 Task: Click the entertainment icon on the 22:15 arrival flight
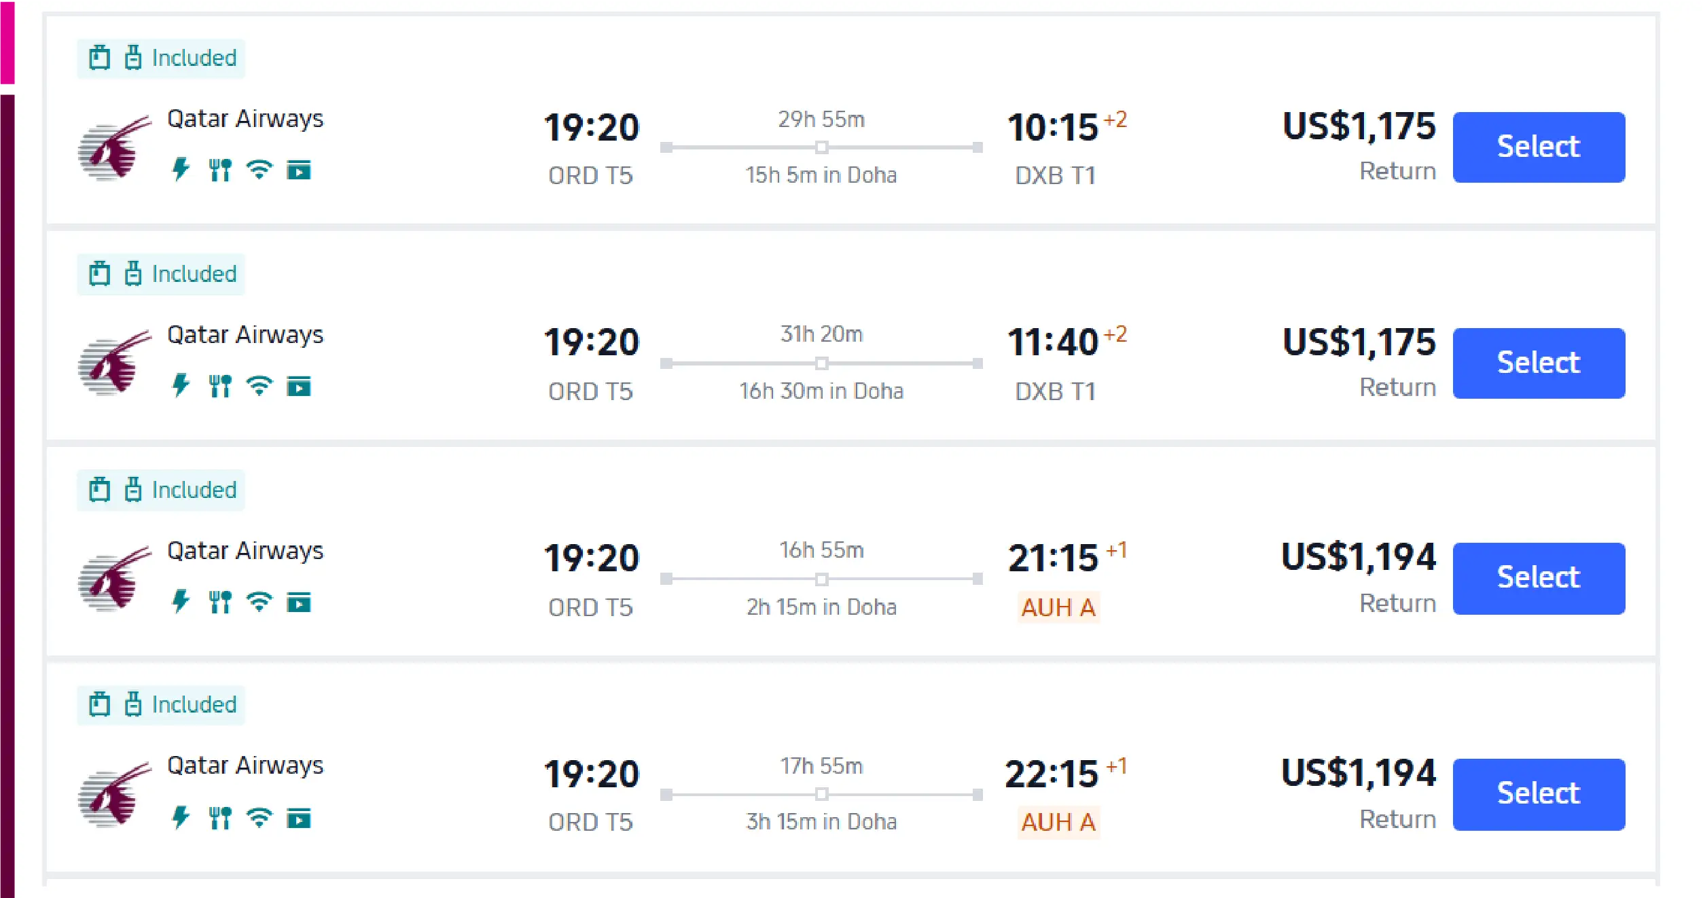299,819
